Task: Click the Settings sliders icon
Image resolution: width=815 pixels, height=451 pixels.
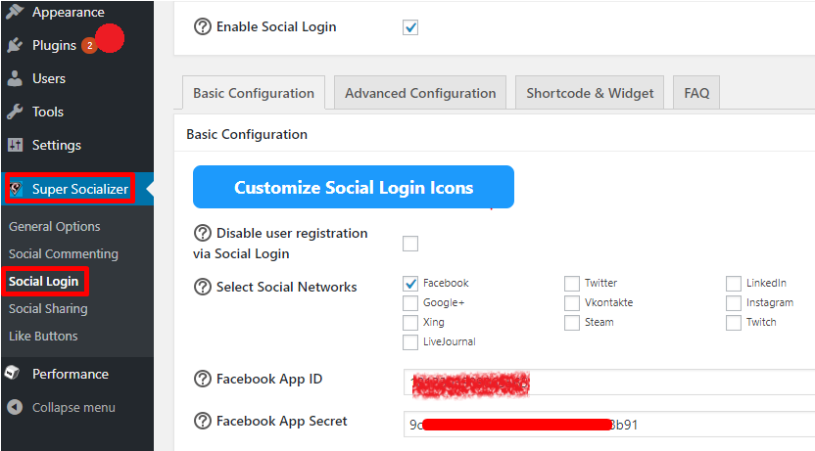Action: 15,145
